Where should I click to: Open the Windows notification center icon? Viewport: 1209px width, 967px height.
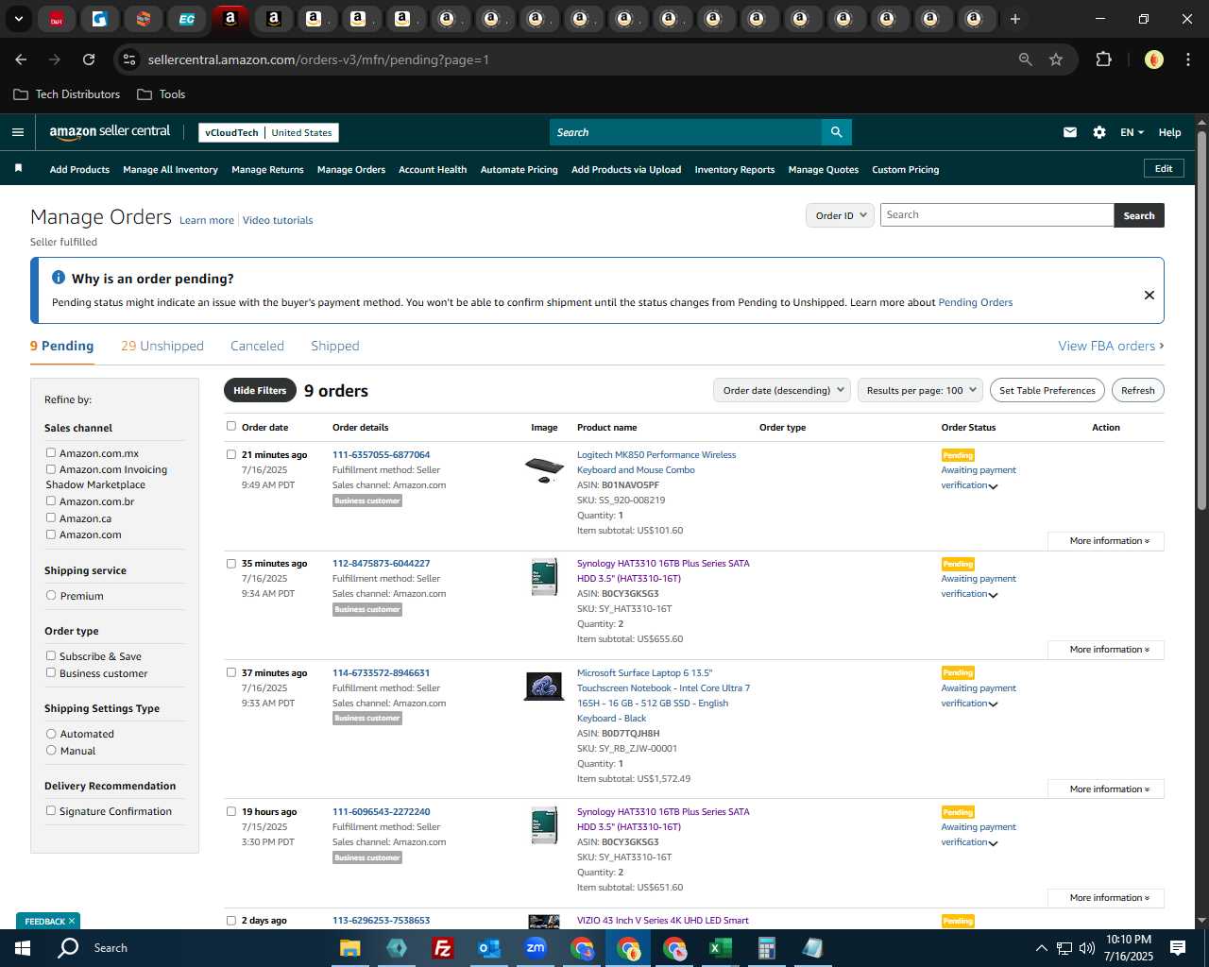tap(1178, 947)
